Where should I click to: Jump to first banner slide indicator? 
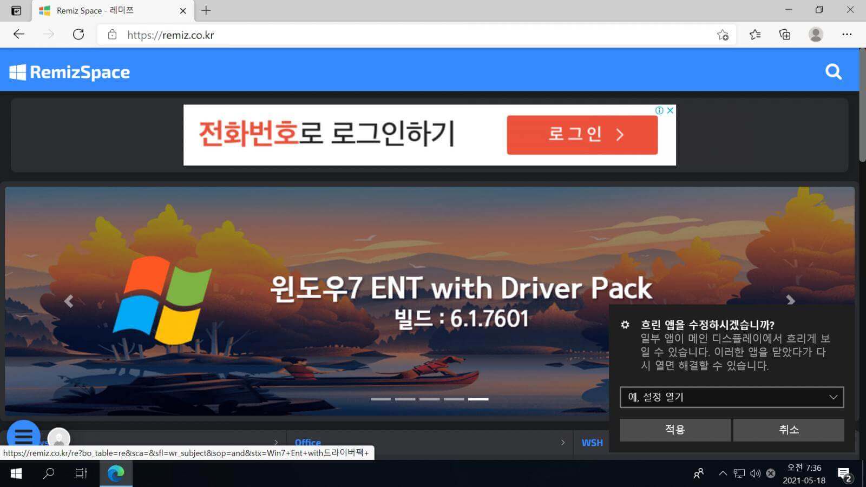click(380, 399)
